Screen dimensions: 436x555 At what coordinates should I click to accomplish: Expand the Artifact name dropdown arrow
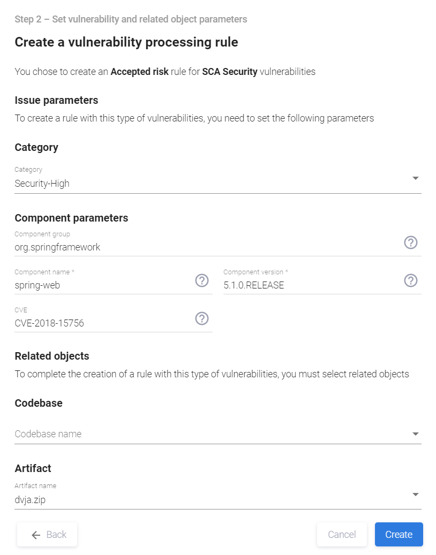pyautogui.click(x=416, y=495)
